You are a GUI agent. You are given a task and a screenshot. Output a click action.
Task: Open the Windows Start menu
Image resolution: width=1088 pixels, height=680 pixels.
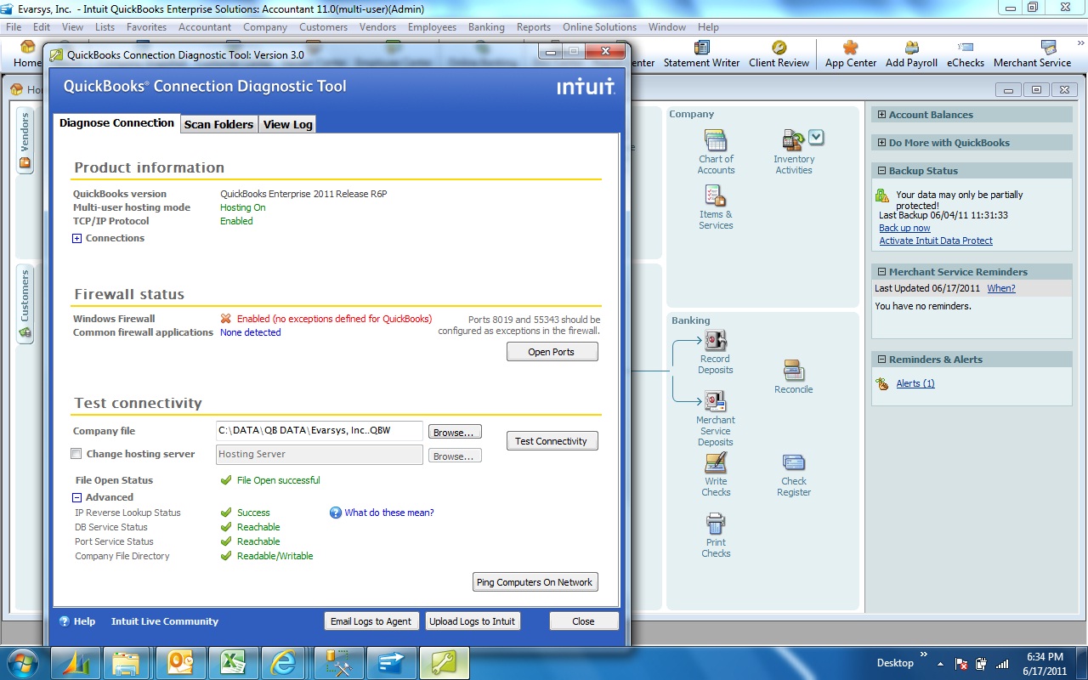click(x=22, y=662)
